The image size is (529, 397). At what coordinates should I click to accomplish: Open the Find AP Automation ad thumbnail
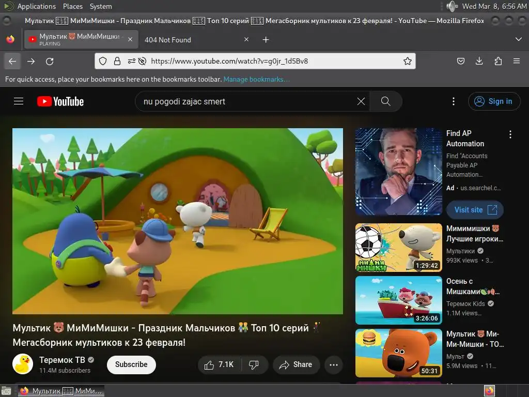click(x=398, y=172)
